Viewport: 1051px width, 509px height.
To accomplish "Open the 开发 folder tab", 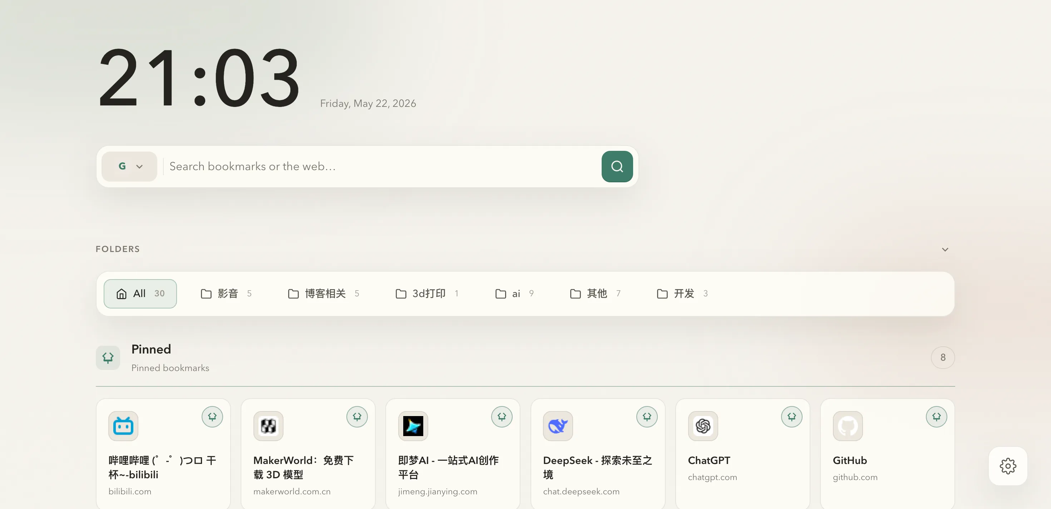I will point(682,294).
